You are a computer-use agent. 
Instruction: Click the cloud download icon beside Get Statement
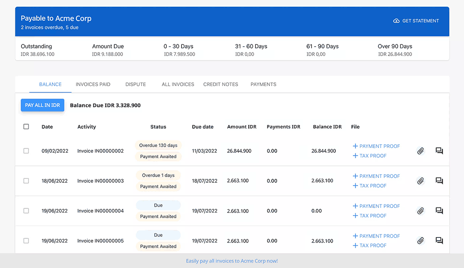pyautogui.click(x=396, y=21)
